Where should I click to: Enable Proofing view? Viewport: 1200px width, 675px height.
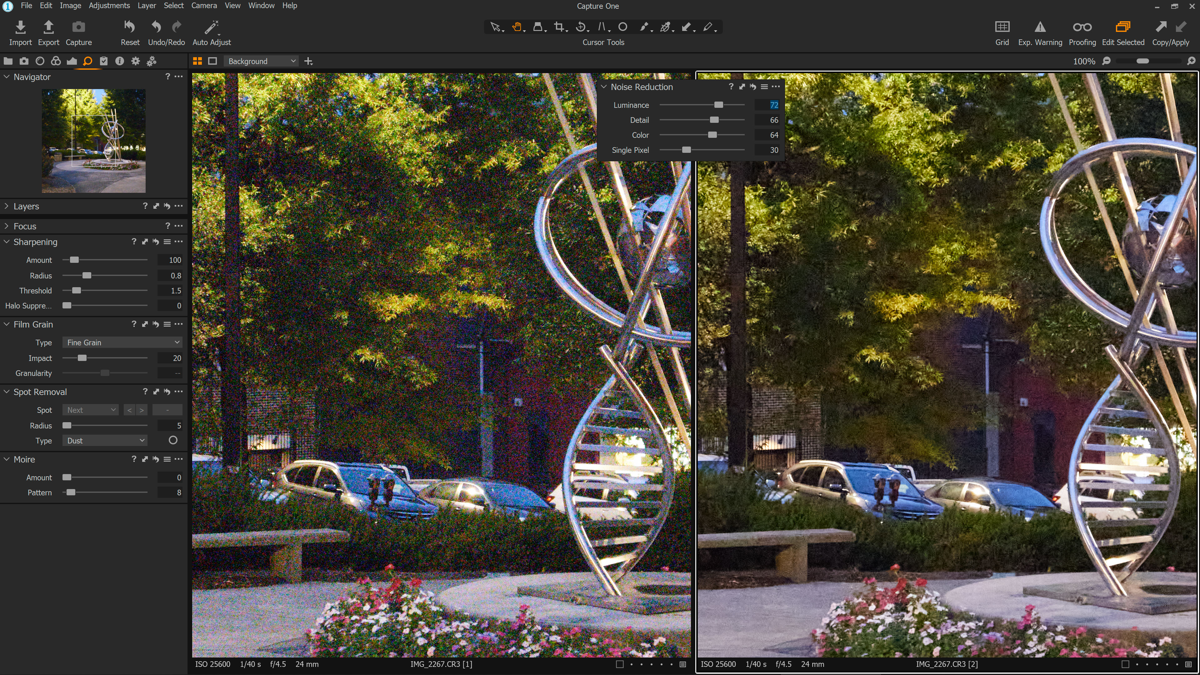click(1082, 27)
